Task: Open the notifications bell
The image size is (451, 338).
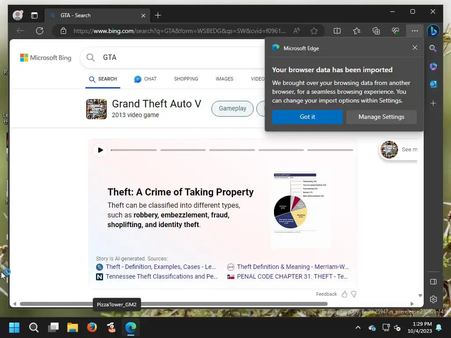Action: coord(439,327)
